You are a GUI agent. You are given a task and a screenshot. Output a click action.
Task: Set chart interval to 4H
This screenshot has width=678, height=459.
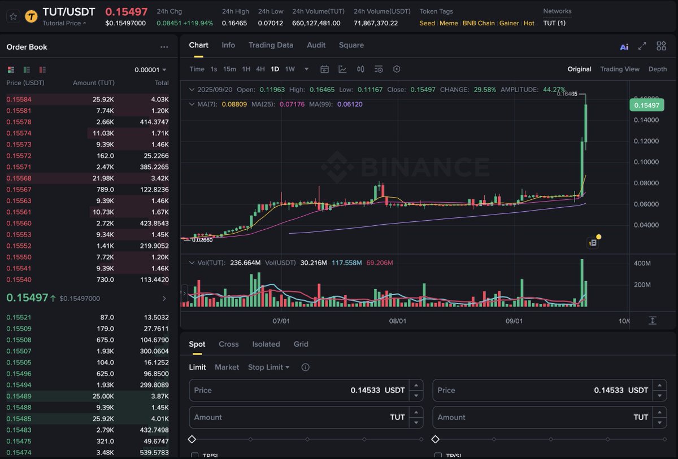click(260, 69)
